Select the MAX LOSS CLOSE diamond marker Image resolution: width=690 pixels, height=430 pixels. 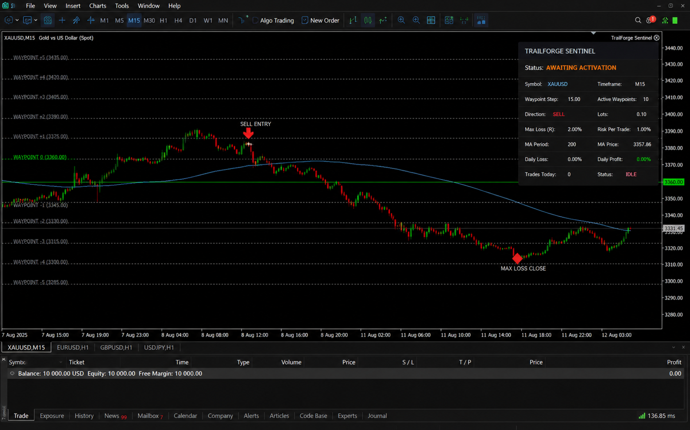pos(517,258)
